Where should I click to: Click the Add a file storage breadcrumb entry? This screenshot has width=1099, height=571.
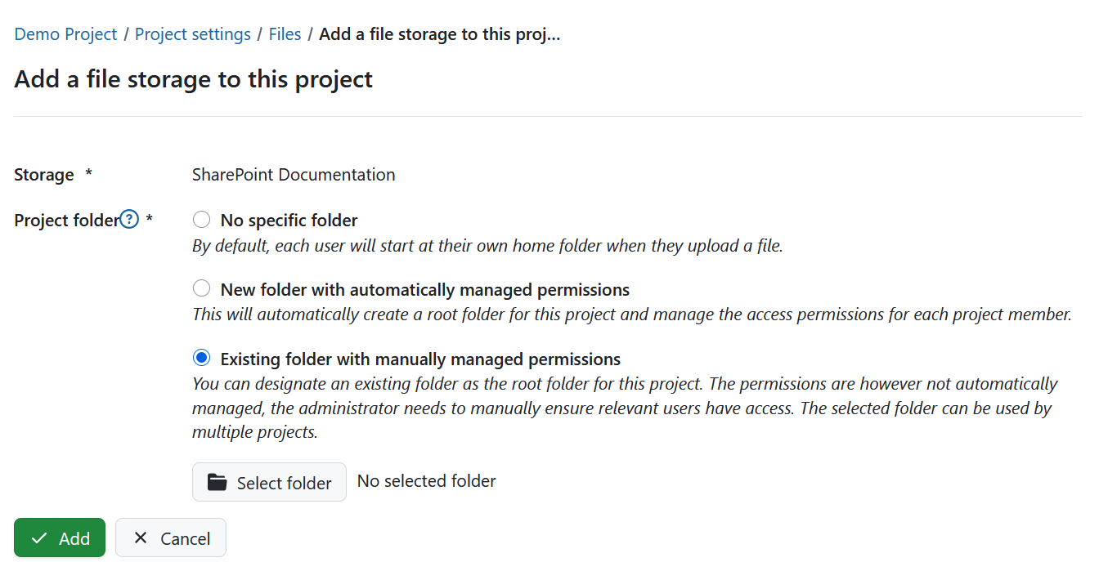coord(439,33)
